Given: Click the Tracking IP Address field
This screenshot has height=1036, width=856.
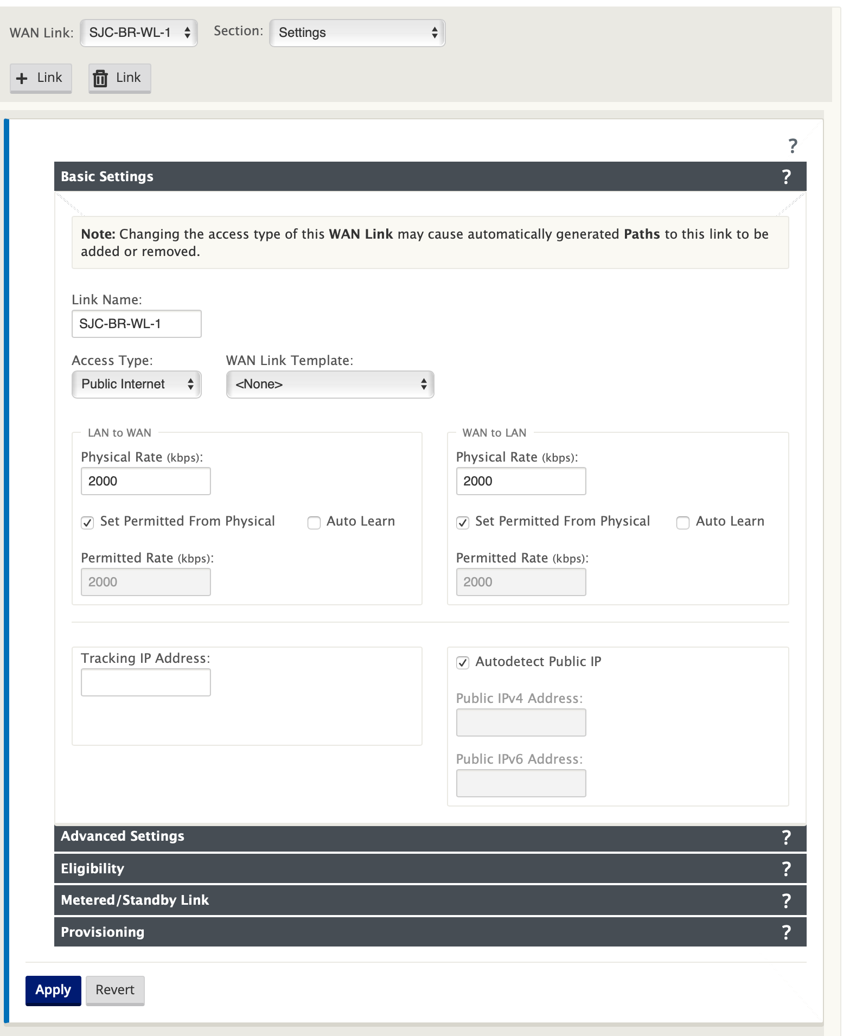Looking at the screenshot, I should tap(146, 682).
